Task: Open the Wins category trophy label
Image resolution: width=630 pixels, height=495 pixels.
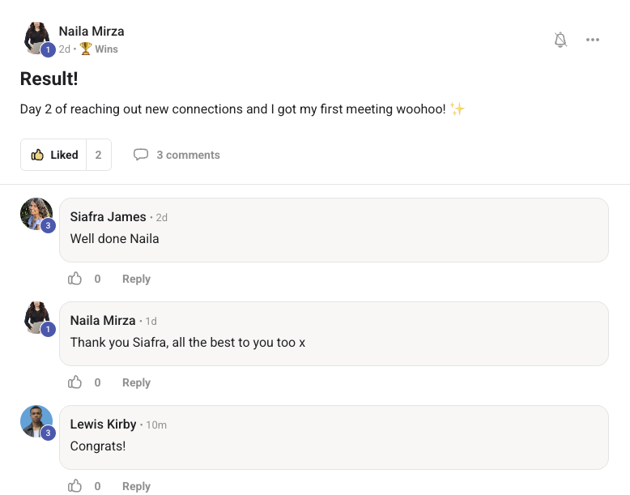Action: (99, 49)
